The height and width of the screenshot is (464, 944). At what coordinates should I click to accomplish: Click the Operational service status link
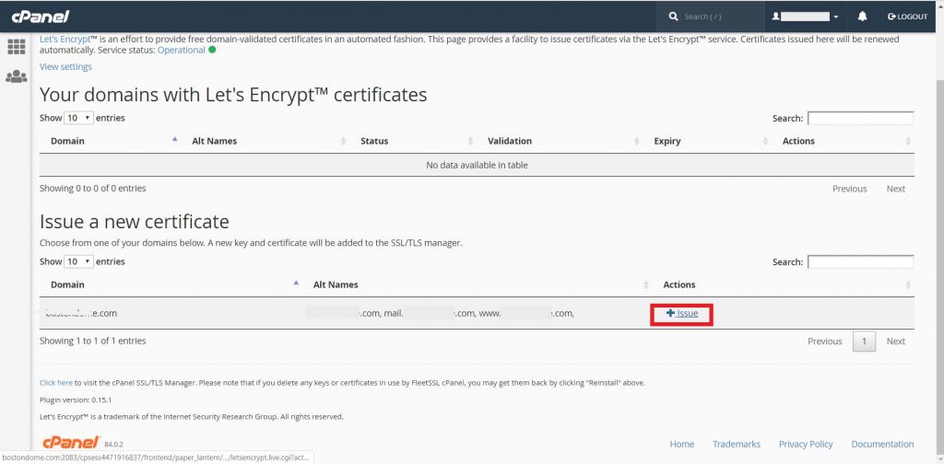(182, 50)
